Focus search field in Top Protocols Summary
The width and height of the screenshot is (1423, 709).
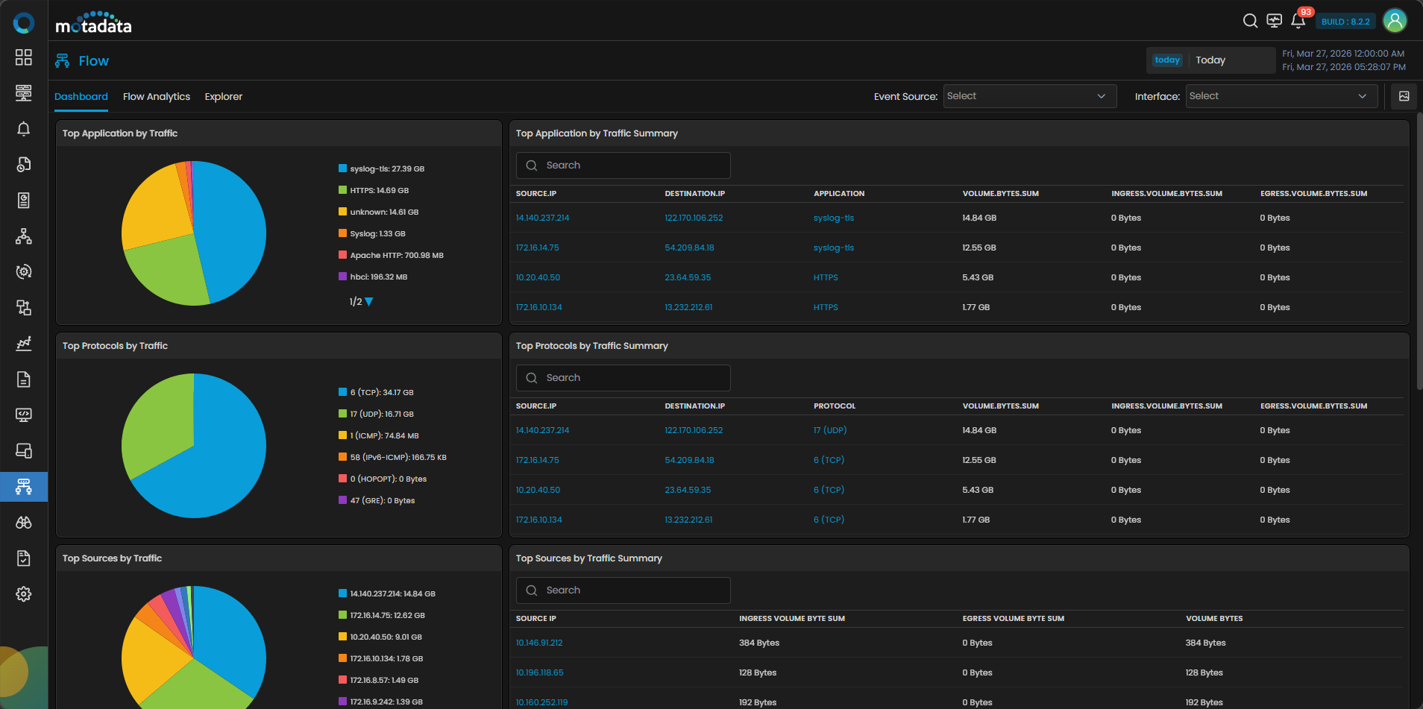623,378
